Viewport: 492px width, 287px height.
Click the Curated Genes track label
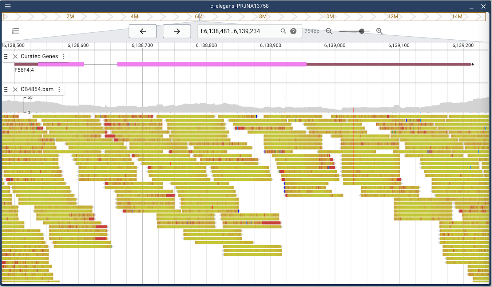coord(39,56)
